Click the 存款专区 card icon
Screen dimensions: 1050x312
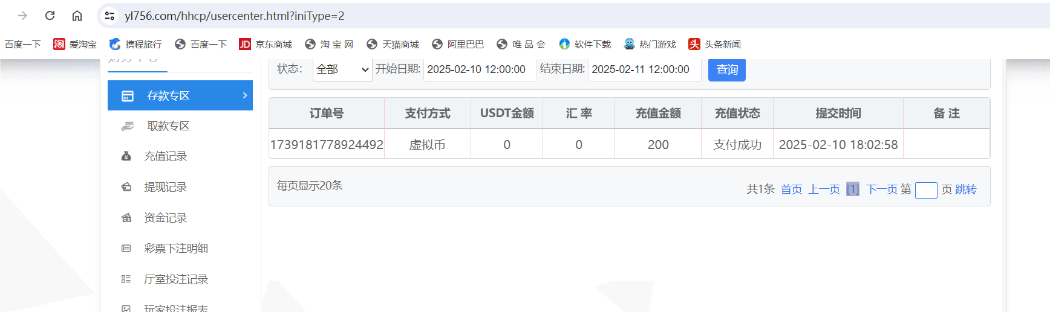click(128, 96)
